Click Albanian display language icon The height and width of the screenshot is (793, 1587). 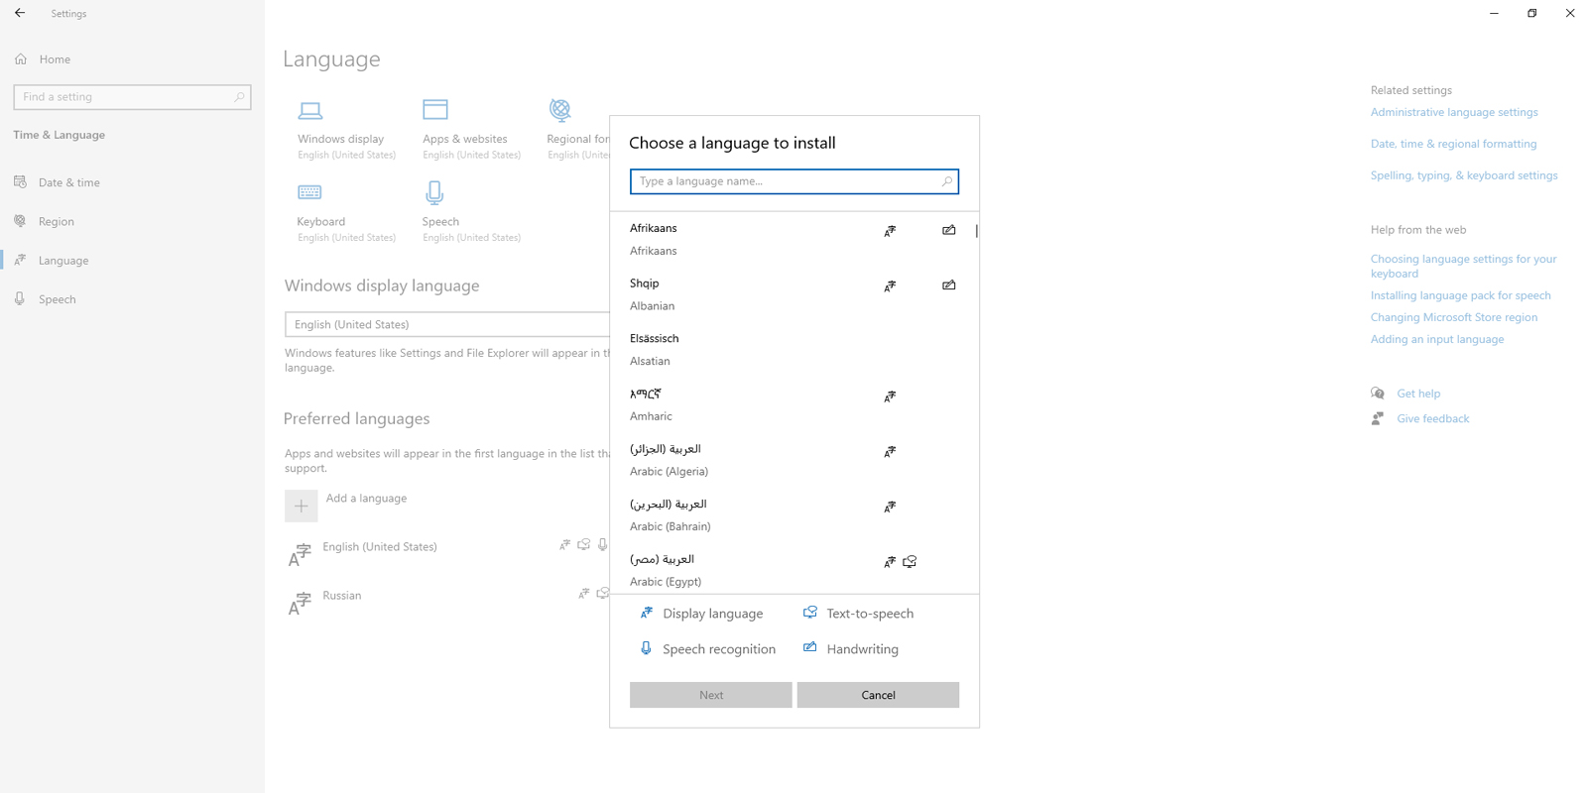[890, 286]
